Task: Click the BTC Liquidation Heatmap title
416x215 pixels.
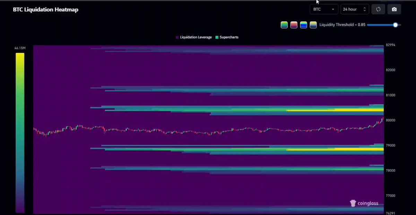Action: [x=46, y=10]
